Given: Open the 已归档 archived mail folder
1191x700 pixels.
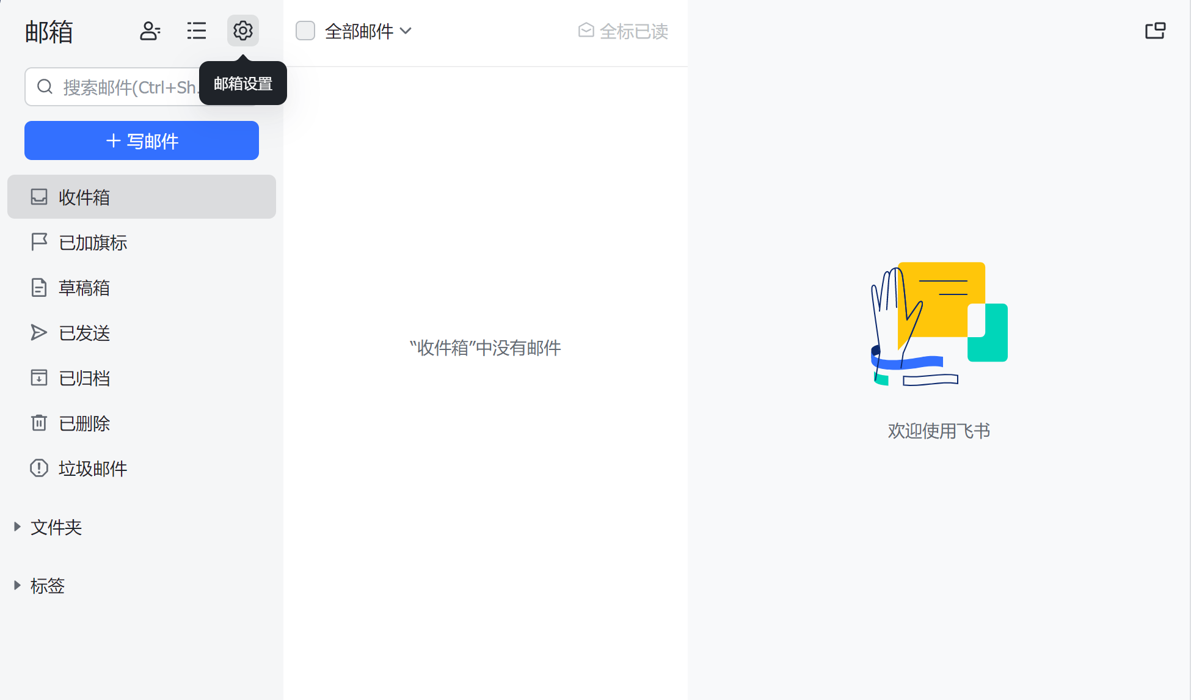Looking at the screenshot, I should 84,378.
